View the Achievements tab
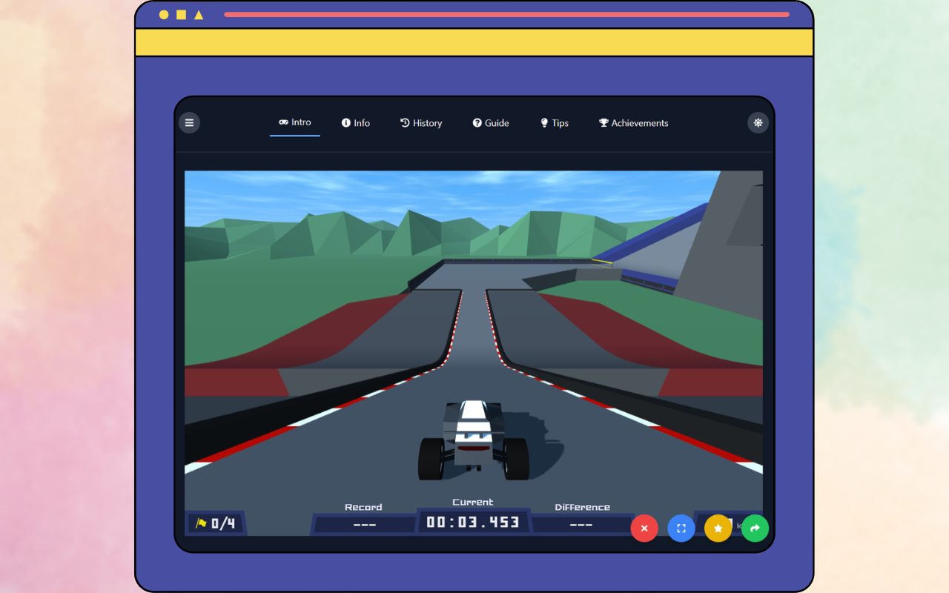 click(x=633, y=122)
